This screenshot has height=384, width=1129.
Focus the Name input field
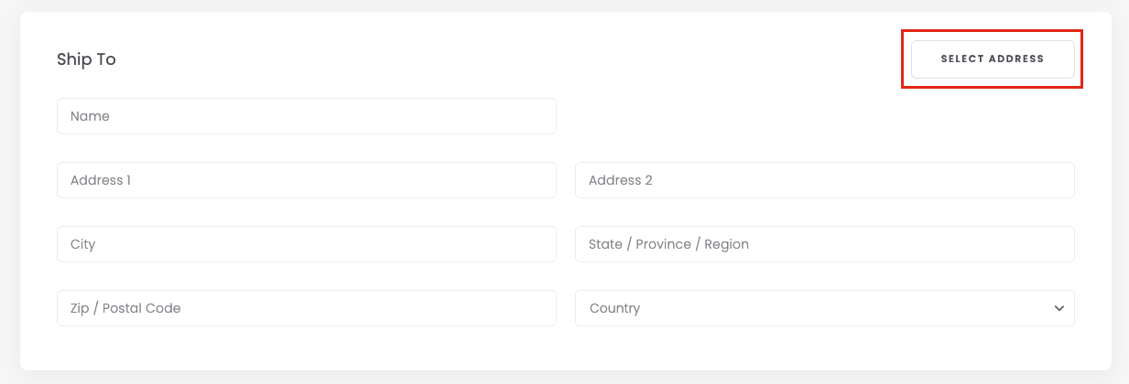pyautogui.click(x=306, y=116)
